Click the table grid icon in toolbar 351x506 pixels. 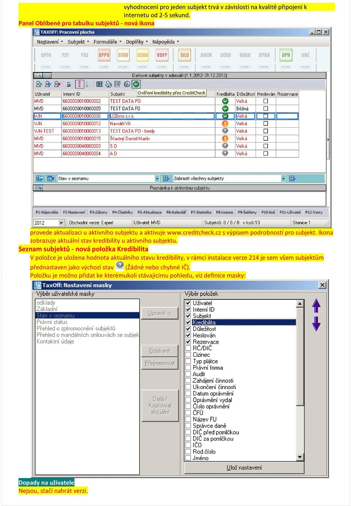99,84
